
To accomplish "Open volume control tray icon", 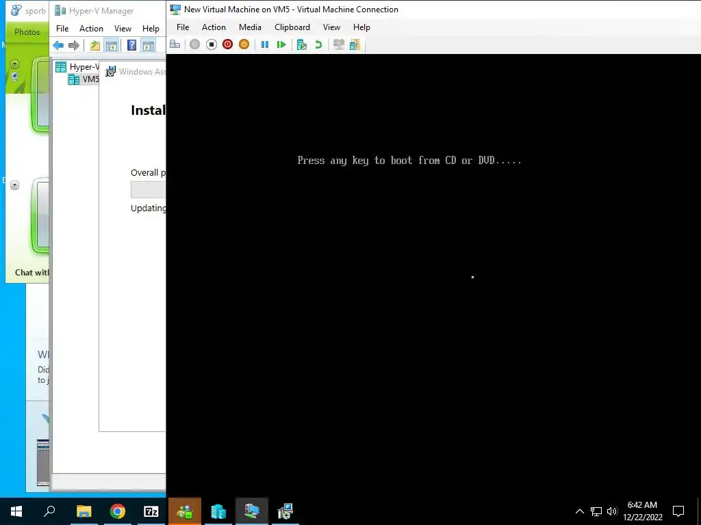I will click(x=612, y=511).
